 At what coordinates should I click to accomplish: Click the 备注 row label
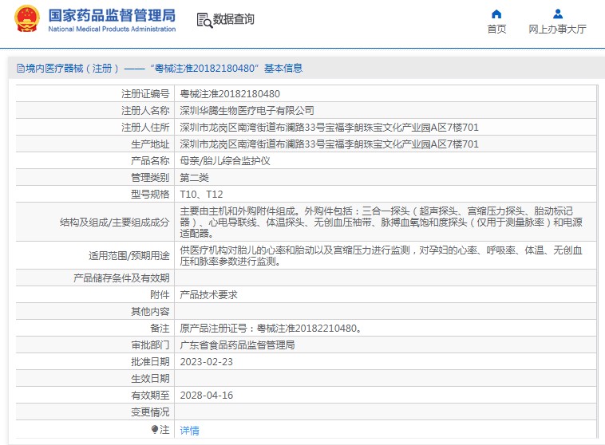pyautogui.click(x=160, y=329)
